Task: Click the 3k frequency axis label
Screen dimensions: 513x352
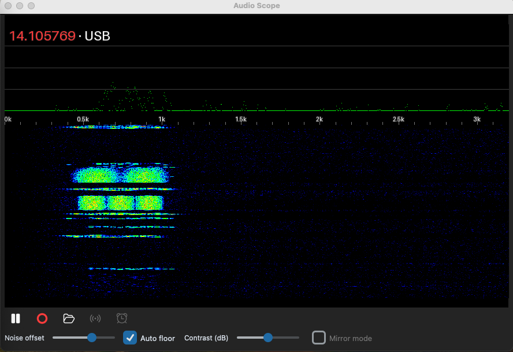Action: coord(477,119)
